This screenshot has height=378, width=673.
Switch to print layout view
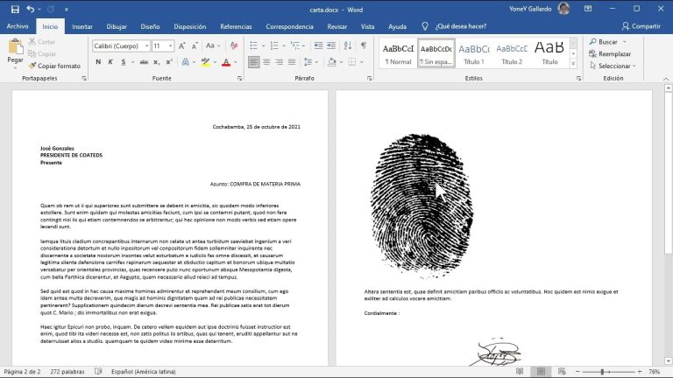tap(541, 371)
